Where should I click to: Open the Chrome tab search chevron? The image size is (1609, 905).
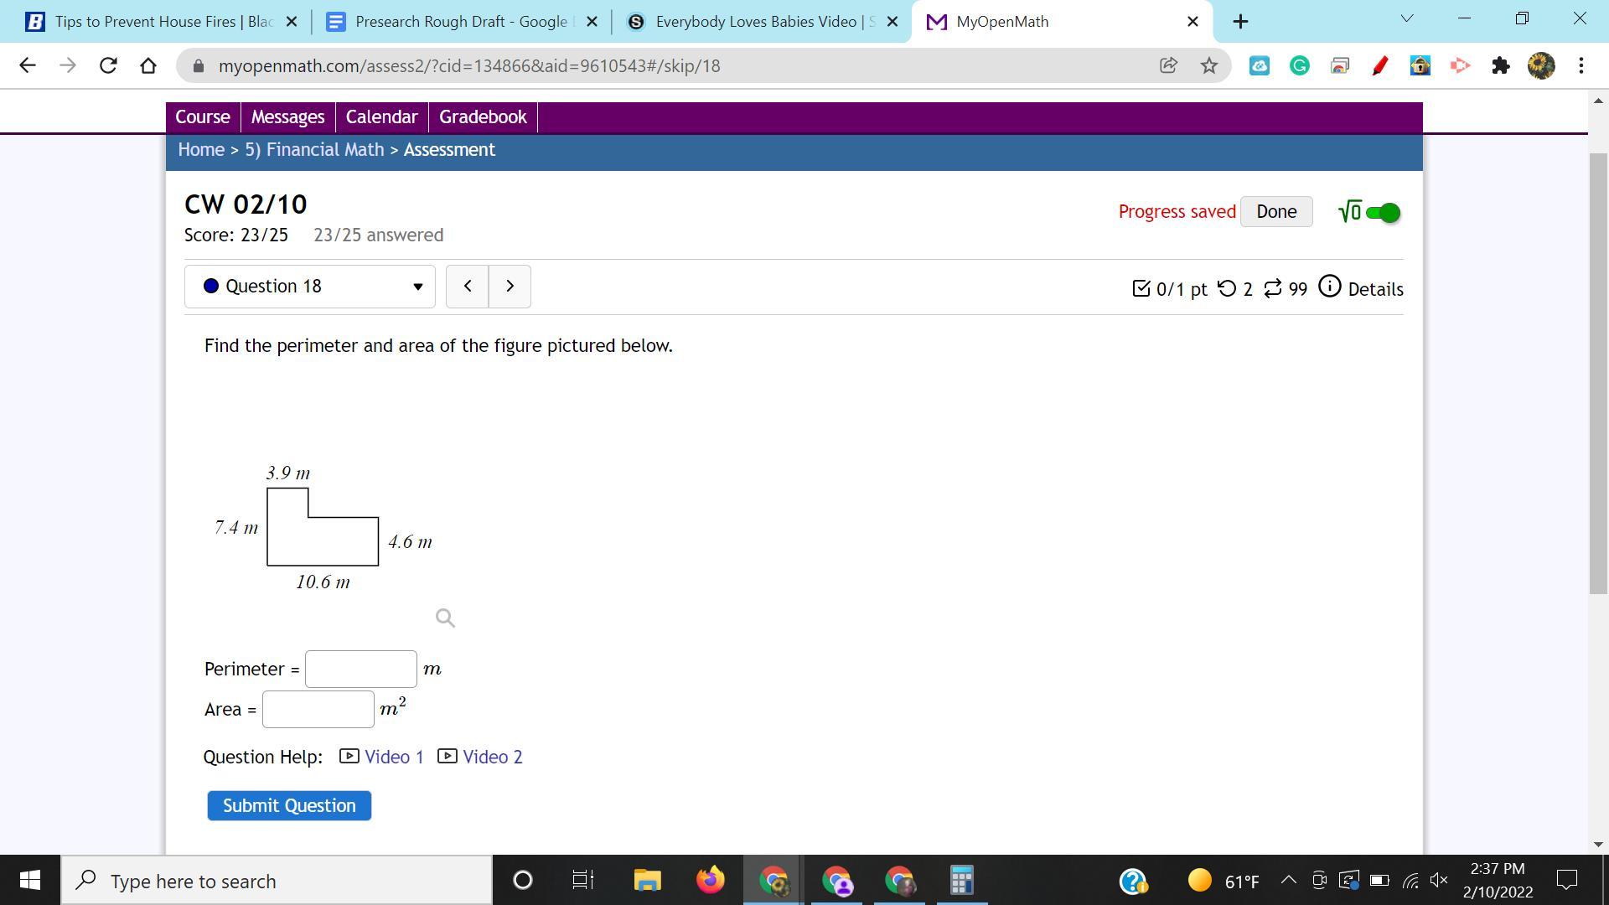1406,18
